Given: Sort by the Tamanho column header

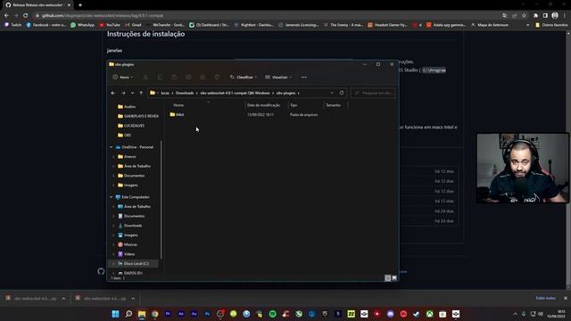Looking at the screenshot, I should pos(333,105).
